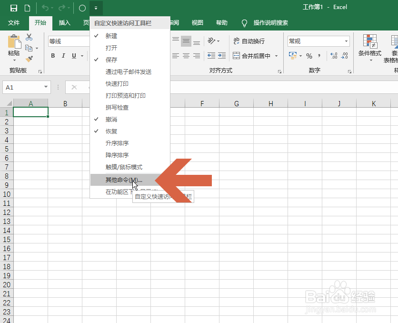Select middle align icon
The height and width of the screenshot is (323, 398).
click(x=186, y=41)
